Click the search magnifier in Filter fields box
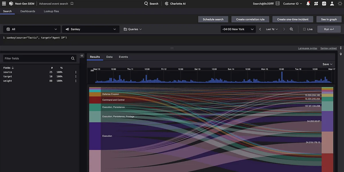 tap(73, 58)
